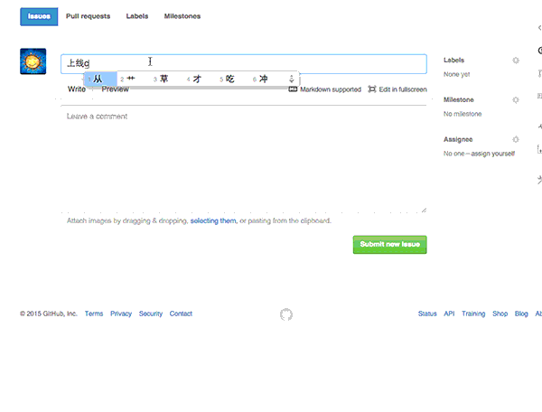This screenshot has width=542, height=412.
Task: Click the 'selecting them' link
Action: 213,220
